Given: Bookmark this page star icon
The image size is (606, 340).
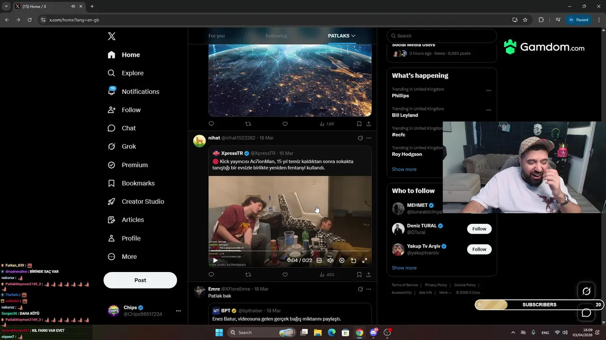Looking at the screenshot, I should click(525, 20).
